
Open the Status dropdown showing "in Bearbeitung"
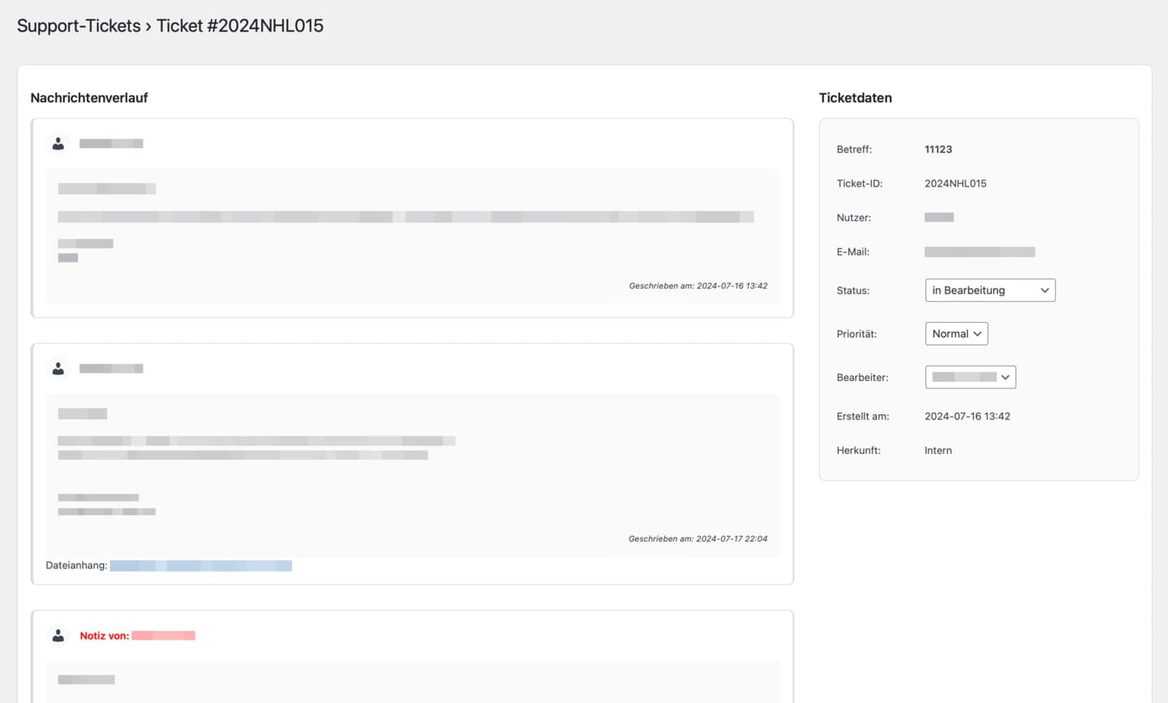click(990, 290)
